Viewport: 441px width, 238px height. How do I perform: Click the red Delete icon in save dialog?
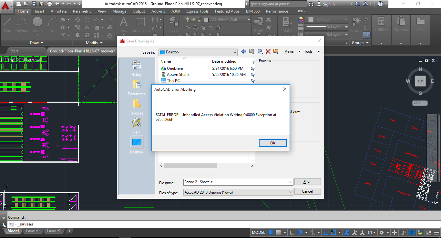268,51
